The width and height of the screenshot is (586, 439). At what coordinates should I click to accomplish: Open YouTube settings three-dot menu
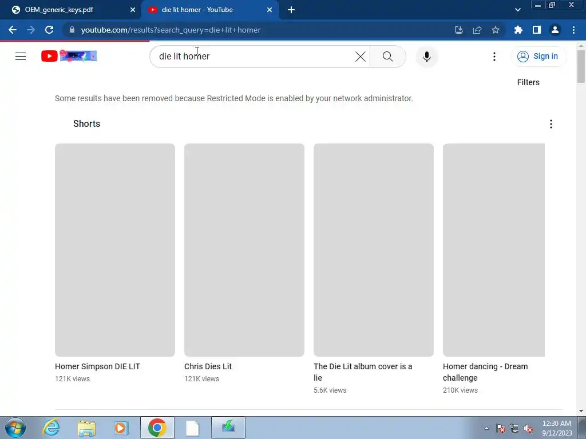494,57
